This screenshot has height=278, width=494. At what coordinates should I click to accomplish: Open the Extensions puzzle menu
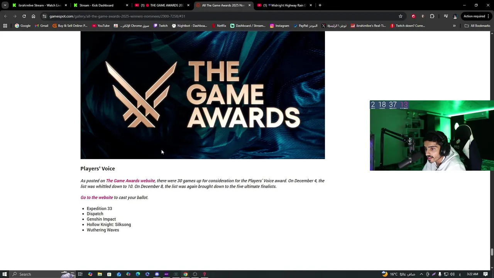click(432, 16)
